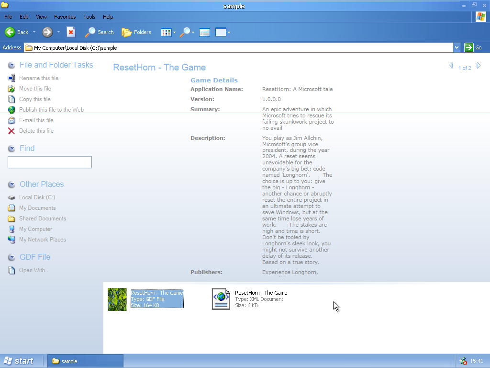490x368 pixels.
Task: Open the Back history dropdown arrow
Action: 34,32
